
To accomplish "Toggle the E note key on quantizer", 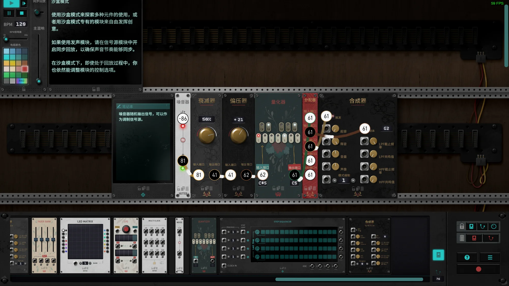I will point(272,138).
